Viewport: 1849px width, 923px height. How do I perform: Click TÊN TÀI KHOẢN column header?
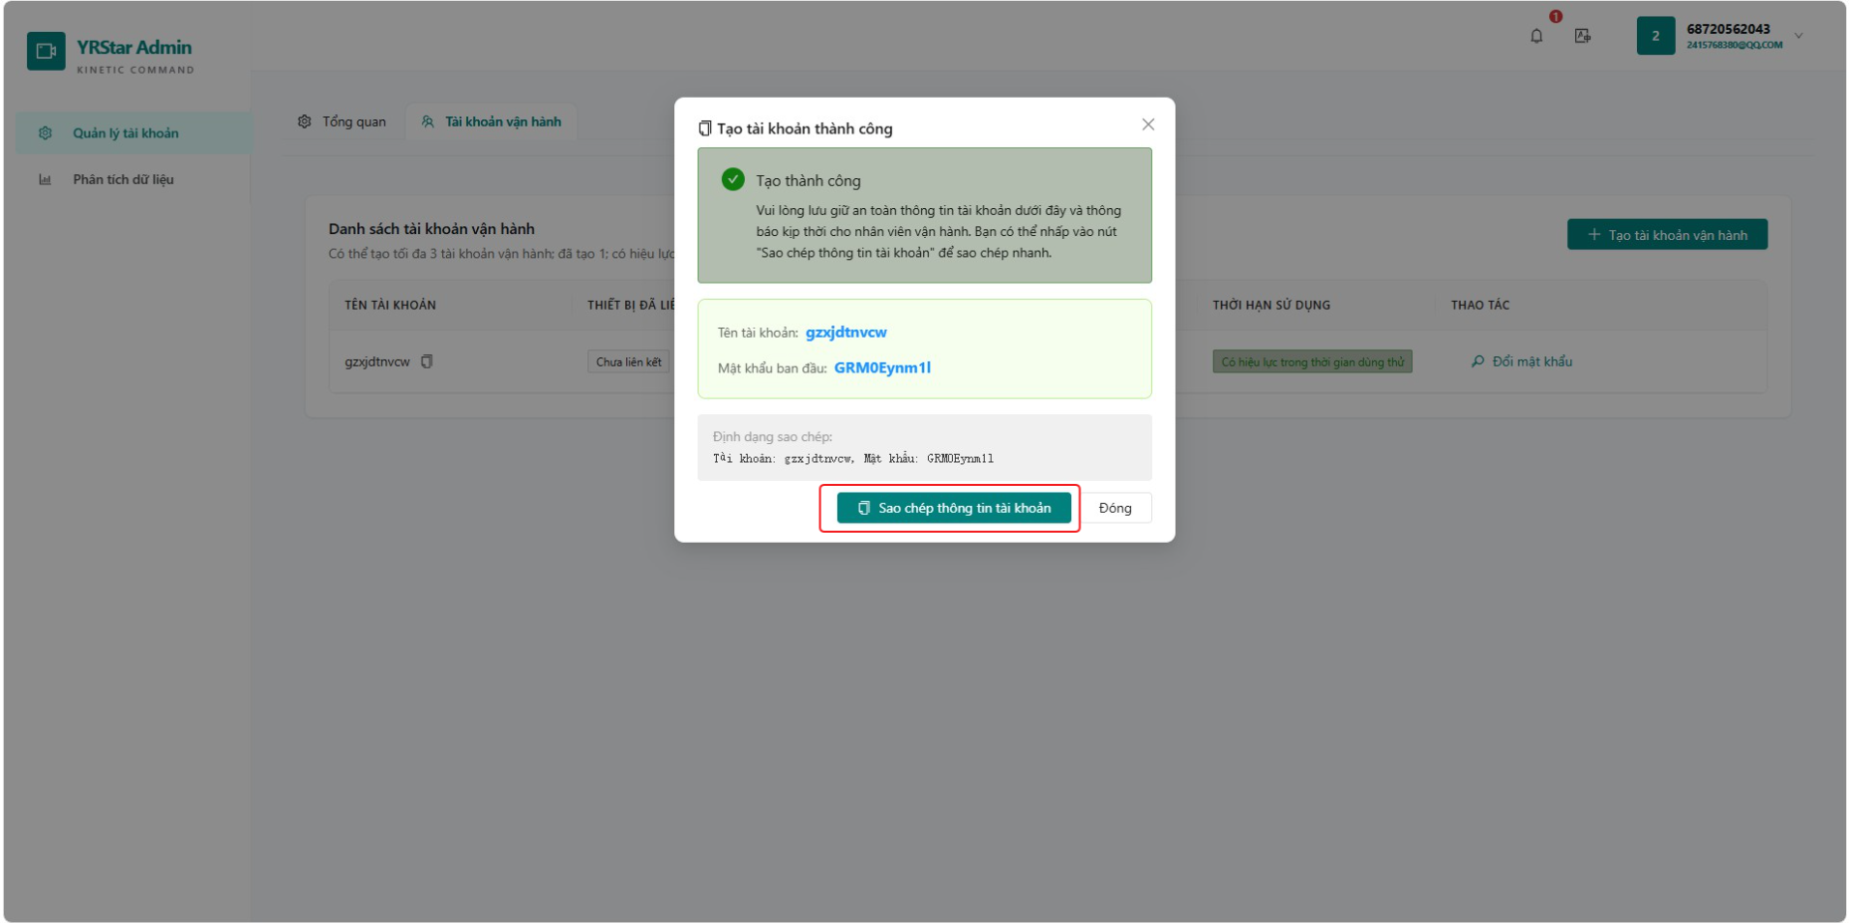click(x=390, y=305)
